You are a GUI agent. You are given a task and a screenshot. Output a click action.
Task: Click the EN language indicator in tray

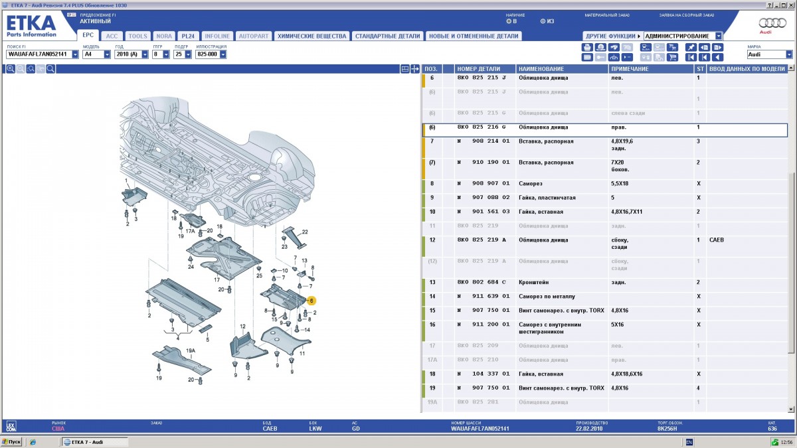[x=689, y=442]
